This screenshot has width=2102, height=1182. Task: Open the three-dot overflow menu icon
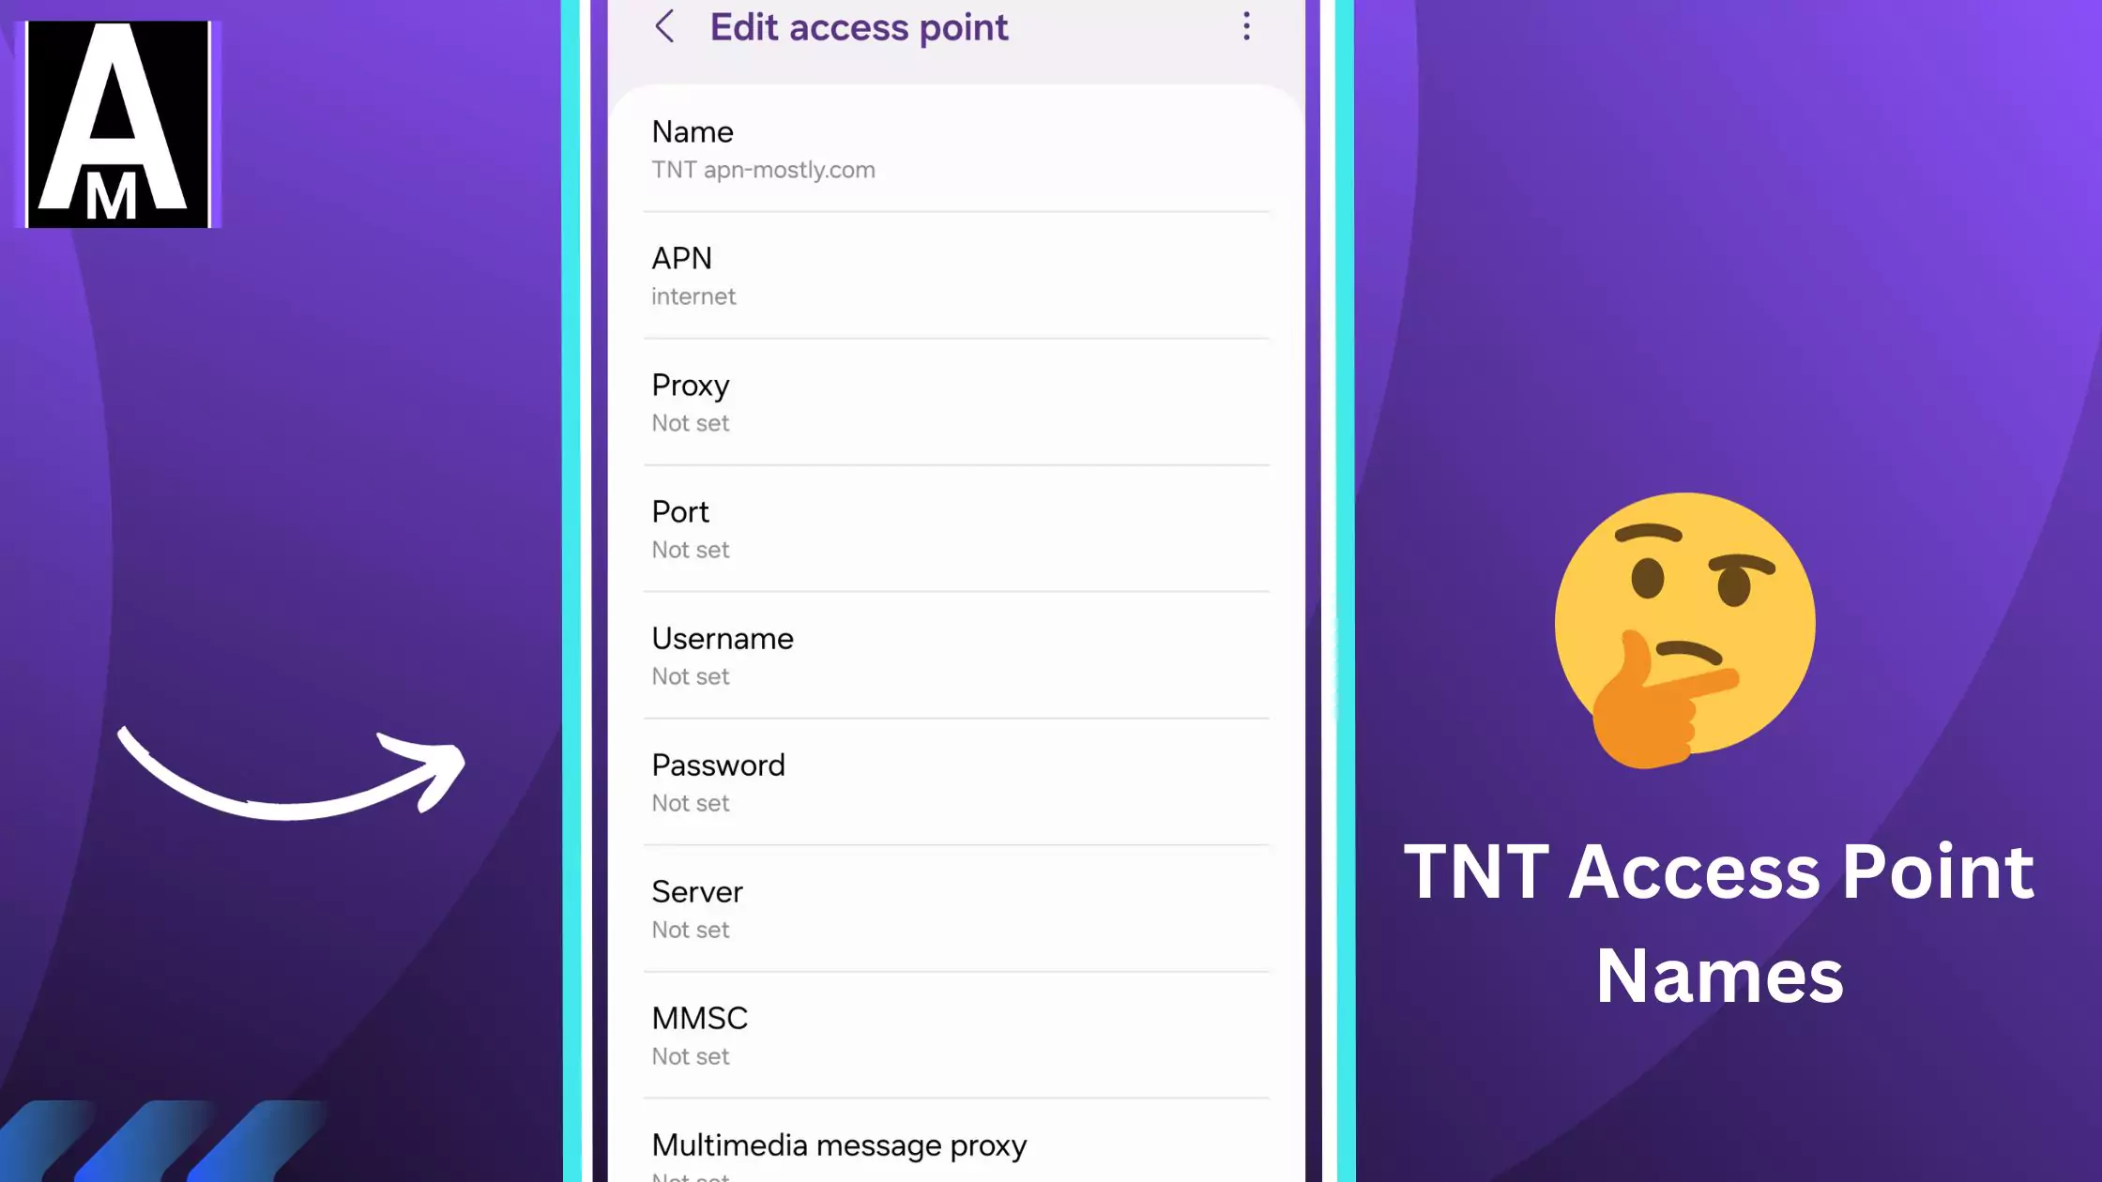pos(1246,26)
